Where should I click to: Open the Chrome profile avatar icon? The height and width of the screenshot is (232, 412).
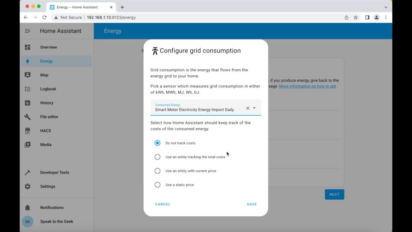(x=377, y=17)
